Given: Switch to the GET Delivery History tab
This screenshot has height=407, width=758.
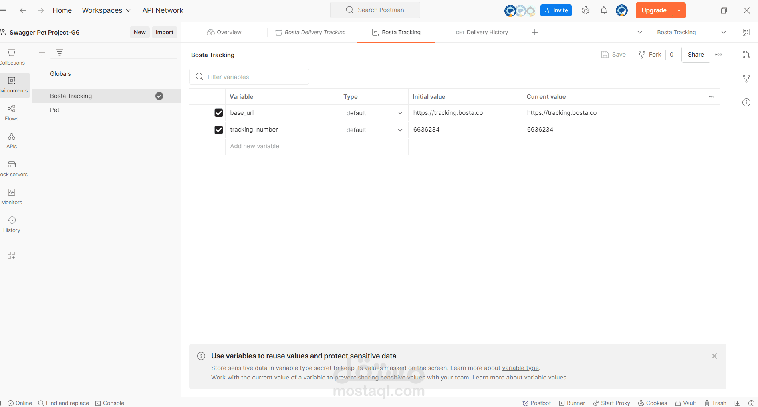Looking at the screenshot, I should (x=482, y=32).
